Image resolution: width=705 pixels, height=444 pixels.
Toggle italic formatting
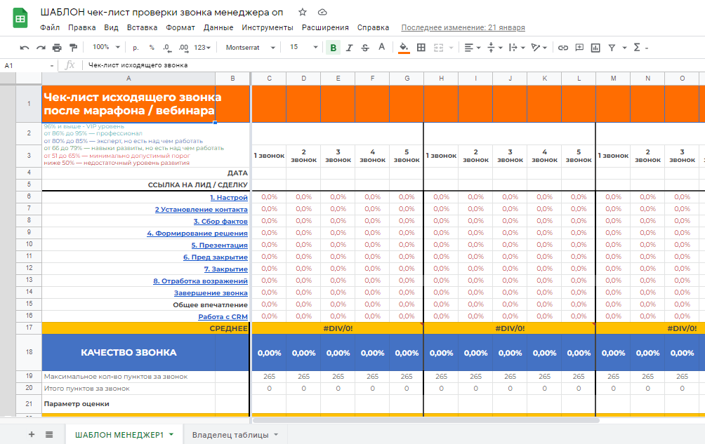point(350,48)
